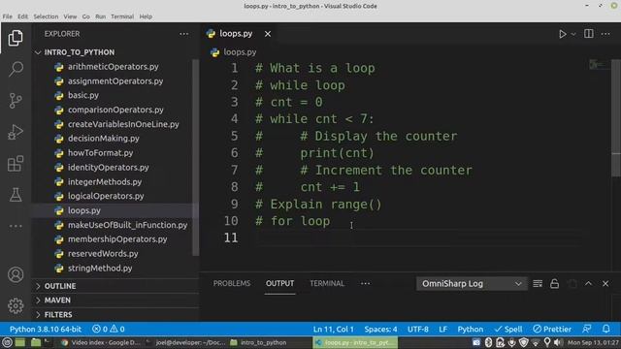
Task: Open reservedWords.py file
Action: pyautogui.click(x=103, y=254)
